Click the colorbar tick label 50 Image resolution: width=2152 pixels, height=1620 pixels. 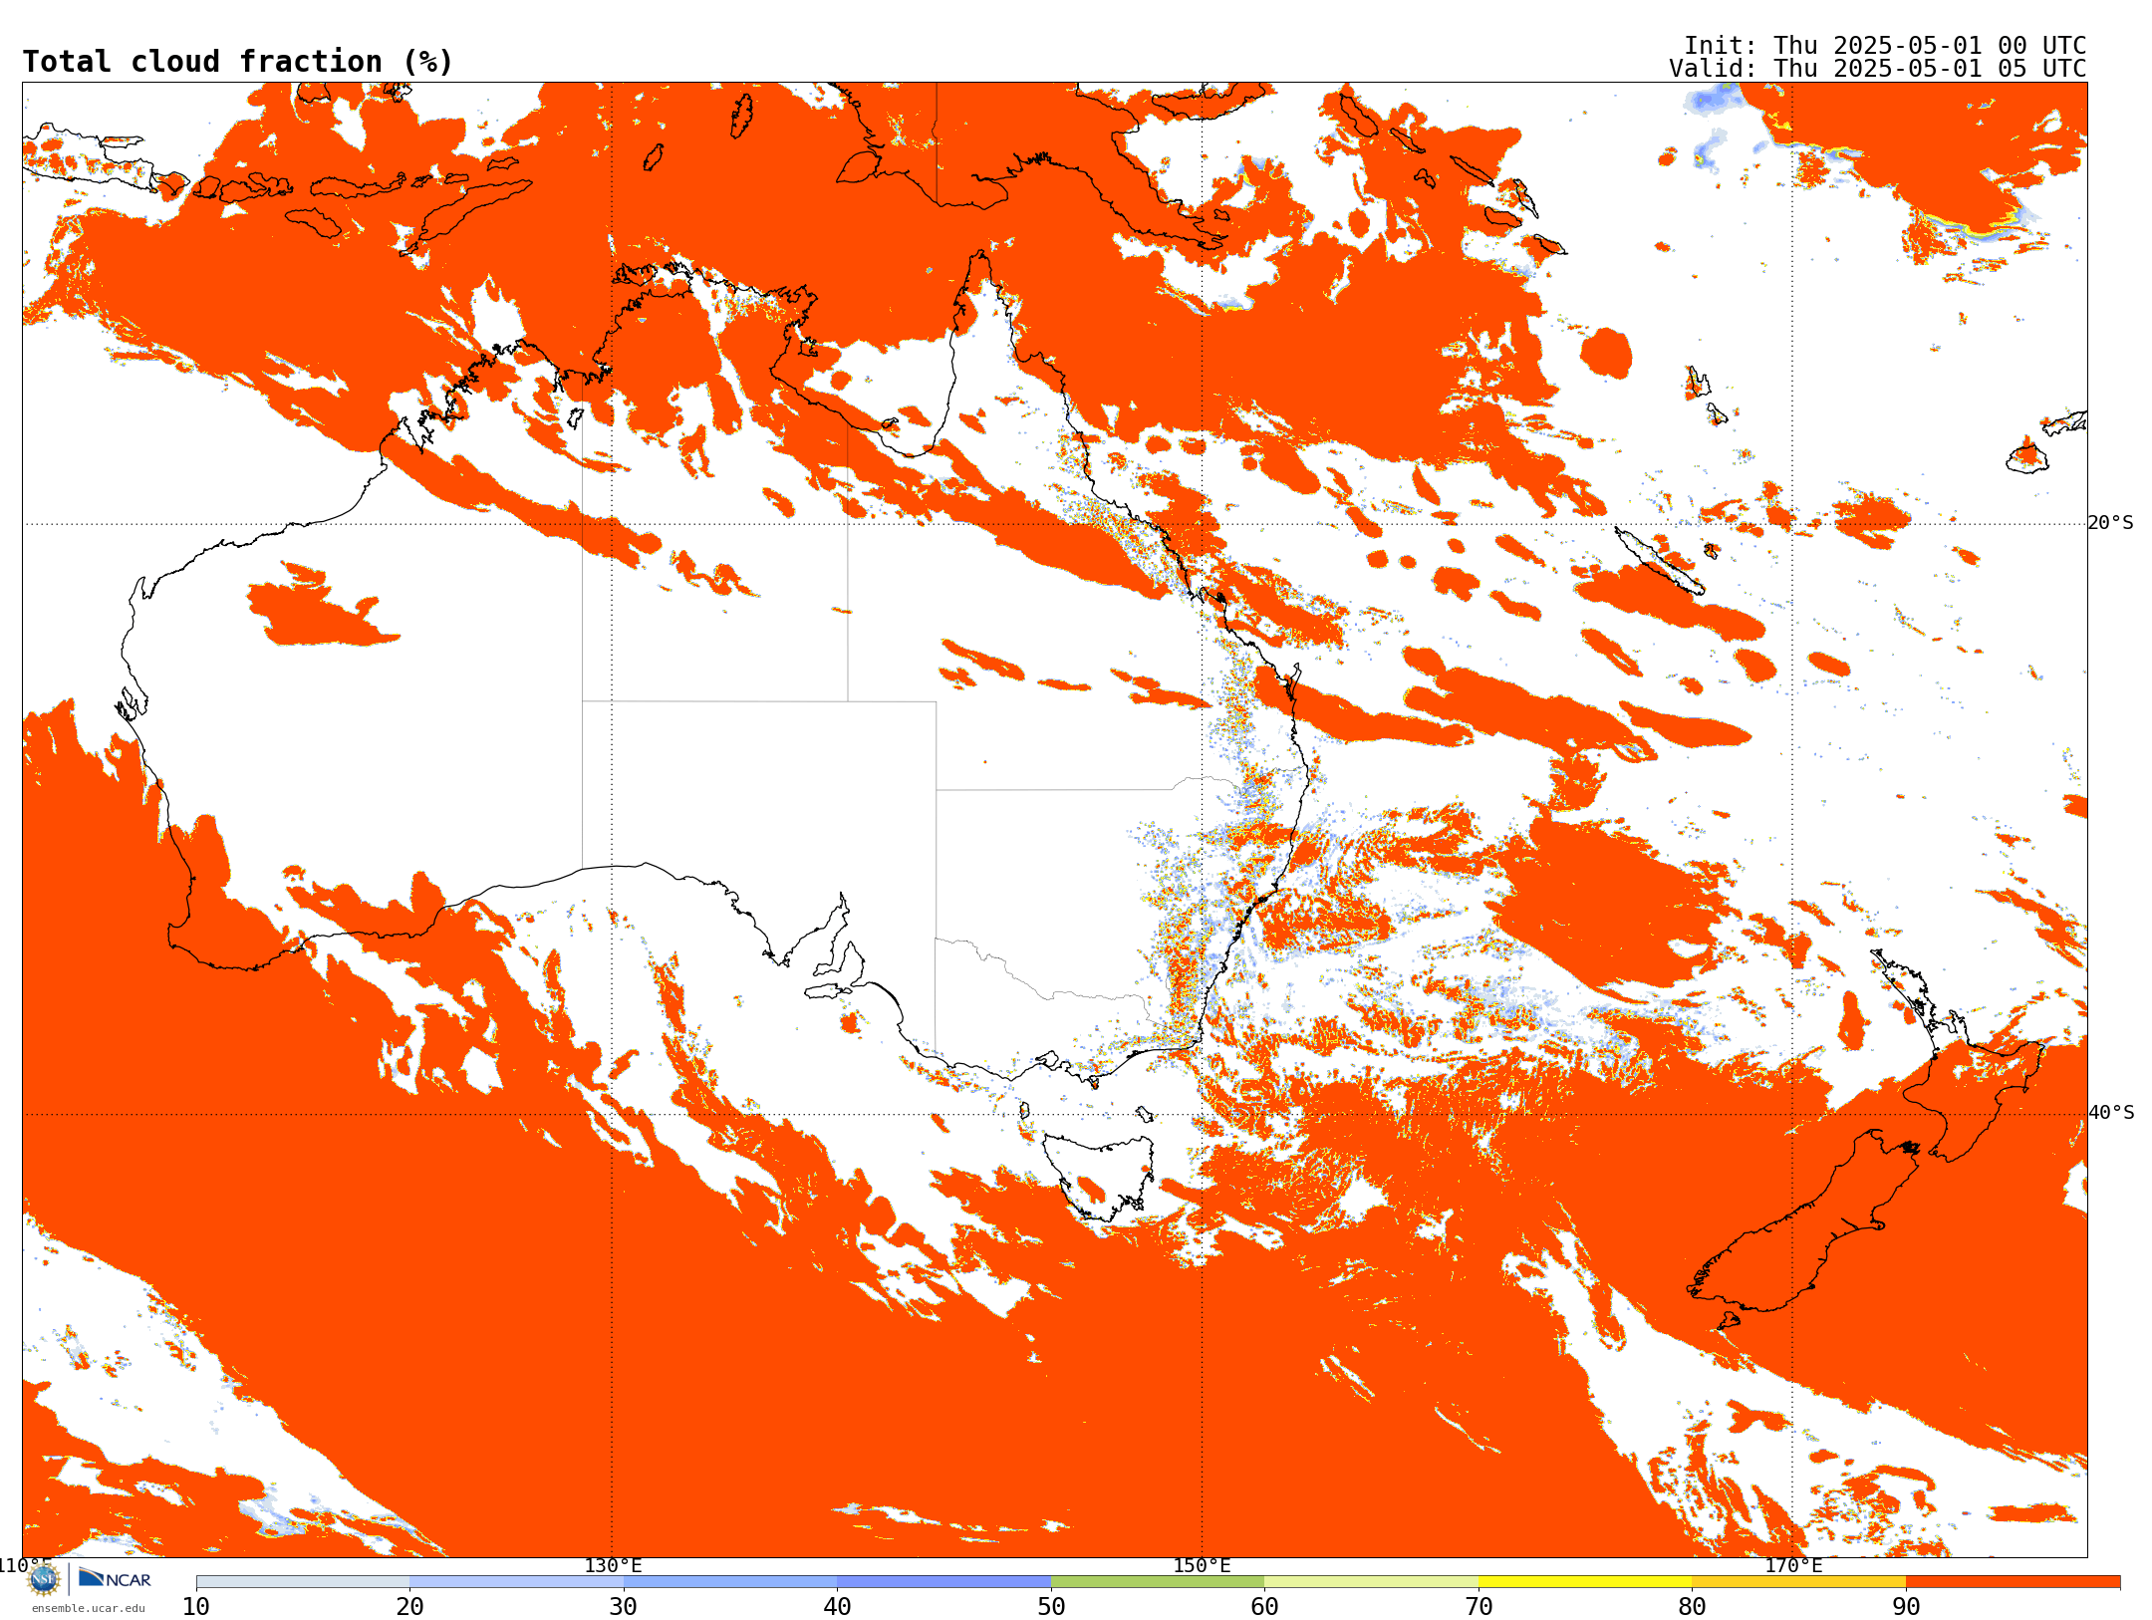point(1051,1607)
